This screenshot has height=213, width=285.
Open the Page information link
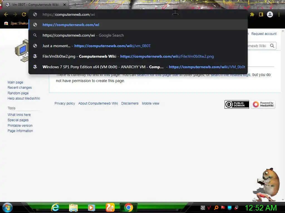click(20, 131)
